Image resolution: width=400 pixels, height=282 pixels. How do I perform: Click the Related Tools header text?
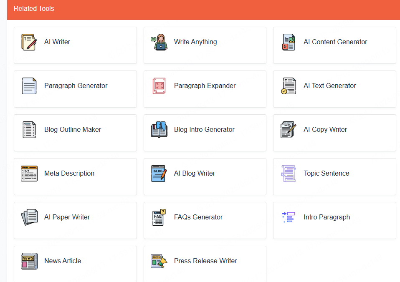[34, 9]
